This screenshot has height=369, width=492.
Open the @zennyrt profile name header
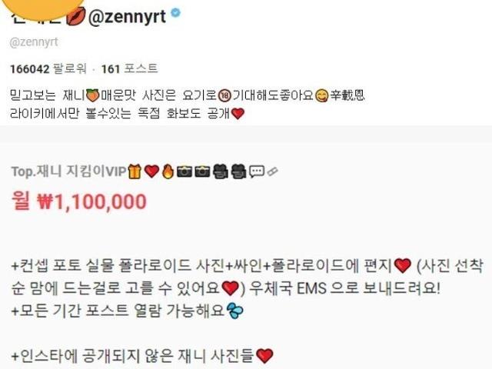point(127,16)
